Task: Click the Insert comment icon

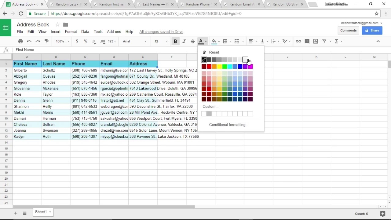Action: pos(307,41)
